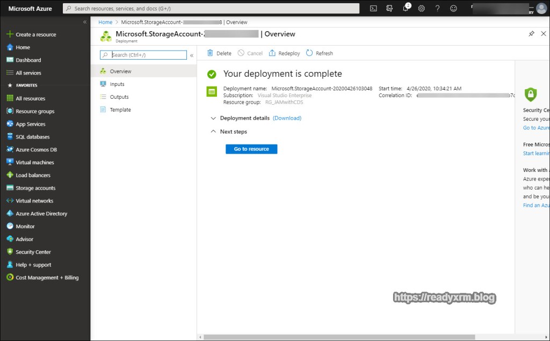Click the help question mark icon
The width and height of the screenshot is (550, 341).
(x=437, y=9)
